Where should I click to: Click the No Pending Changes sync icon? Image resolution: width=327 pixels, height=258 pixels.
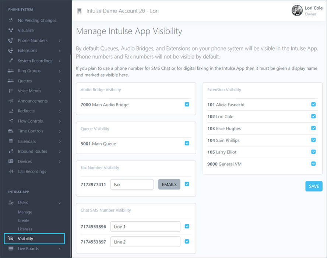pyautogui.click(x=11, y=20)
